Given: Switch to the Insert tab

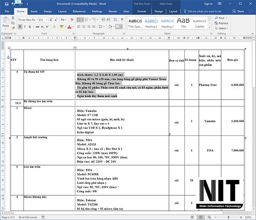Looking at the screenshot, I should pos(34,12).
